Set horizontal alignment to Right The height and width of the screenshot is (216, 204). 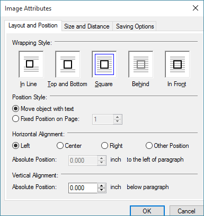click(104, 146)
